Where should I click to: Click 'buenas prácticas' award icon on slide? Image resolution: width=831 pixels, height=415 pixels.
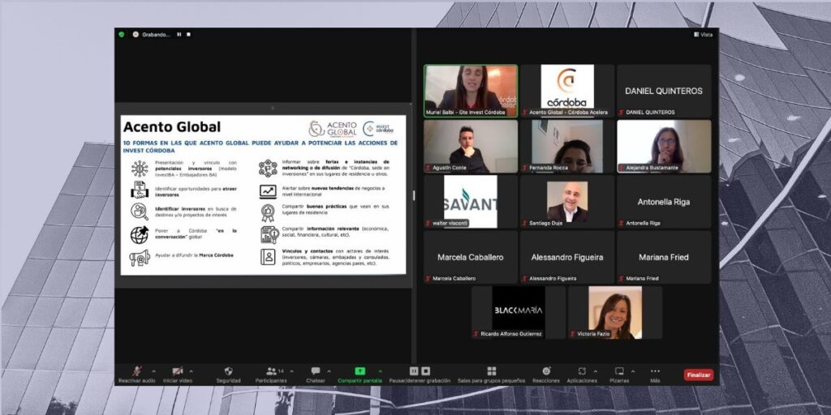268,212
